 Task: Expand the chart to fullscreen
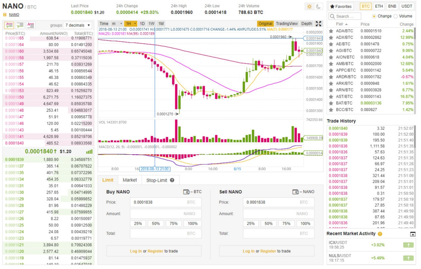(x=318, y=24)
